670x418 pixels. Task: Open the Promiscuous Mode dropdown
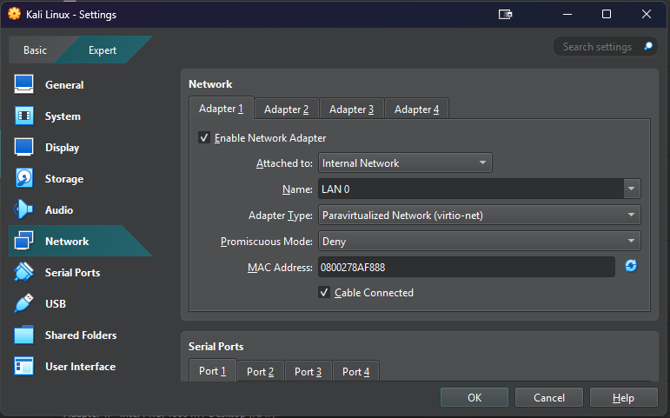(x=479, y=241)
